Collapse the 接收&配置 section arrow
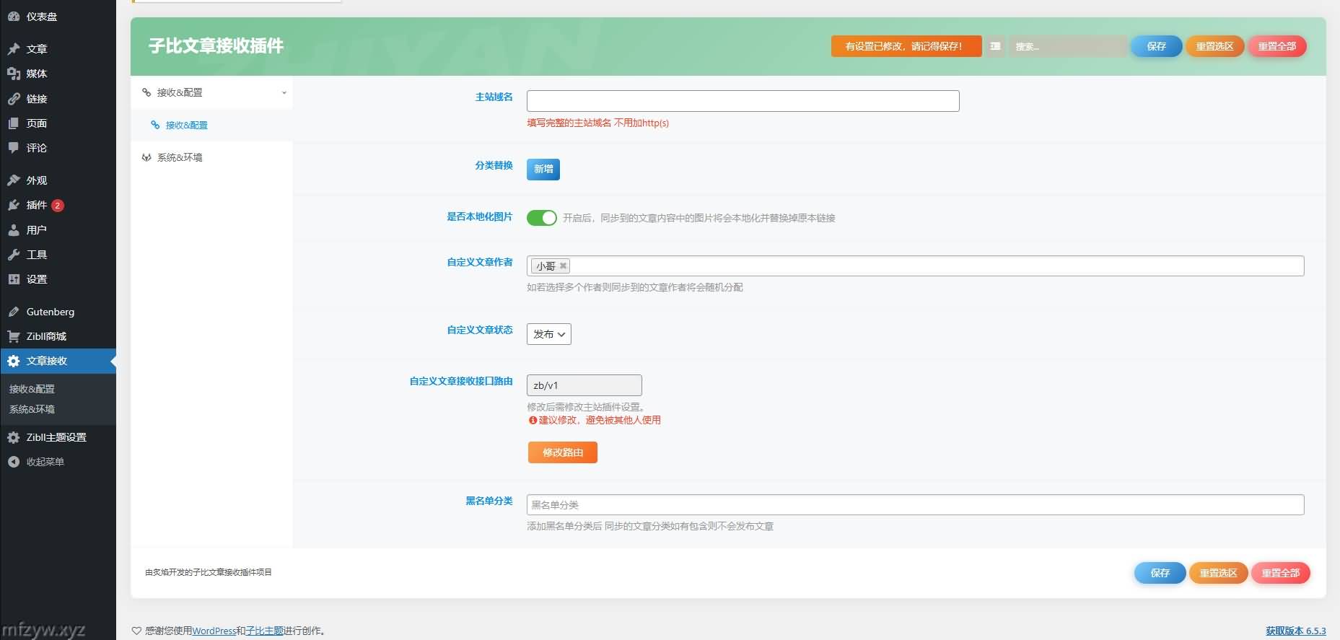1340x640 pixels. click(284, 93)
